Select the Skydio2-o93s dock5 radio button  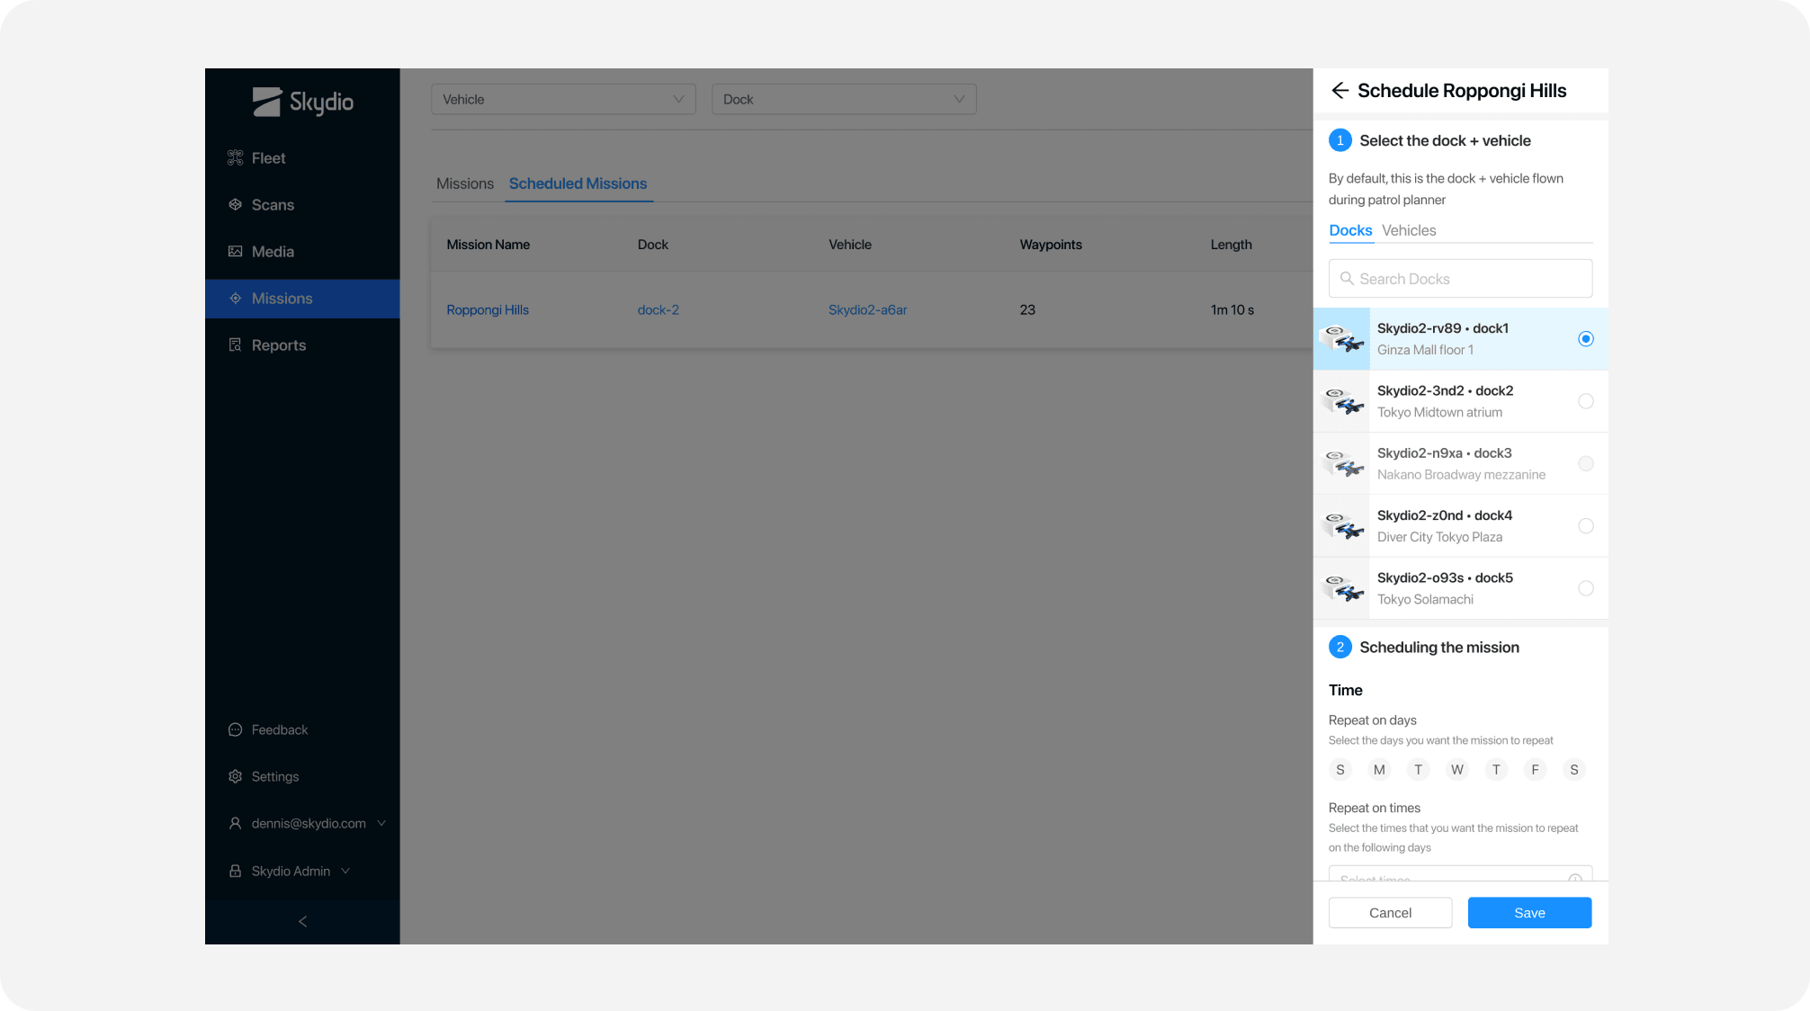click(1586, 588)
